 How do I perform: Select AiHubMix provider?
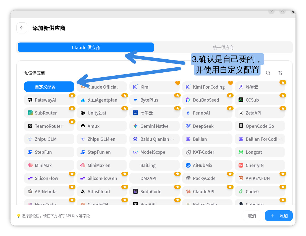tap(207, 165)
